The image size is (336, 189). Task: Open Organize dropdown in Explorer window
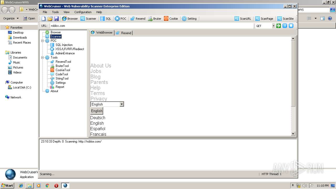[x=11, y=18]
